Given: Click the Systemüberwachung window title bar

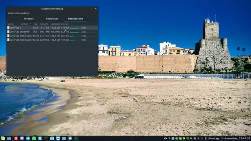Looking at the screenshot, I should coord(52,9).
